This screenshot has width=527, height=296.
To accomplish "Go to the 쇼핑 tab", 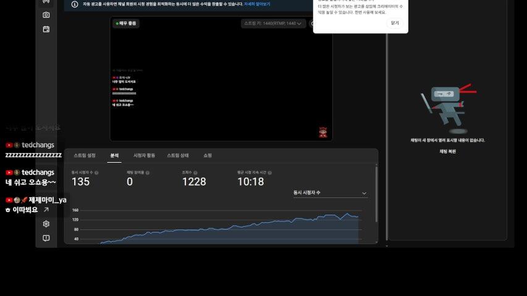I will 208,155.
